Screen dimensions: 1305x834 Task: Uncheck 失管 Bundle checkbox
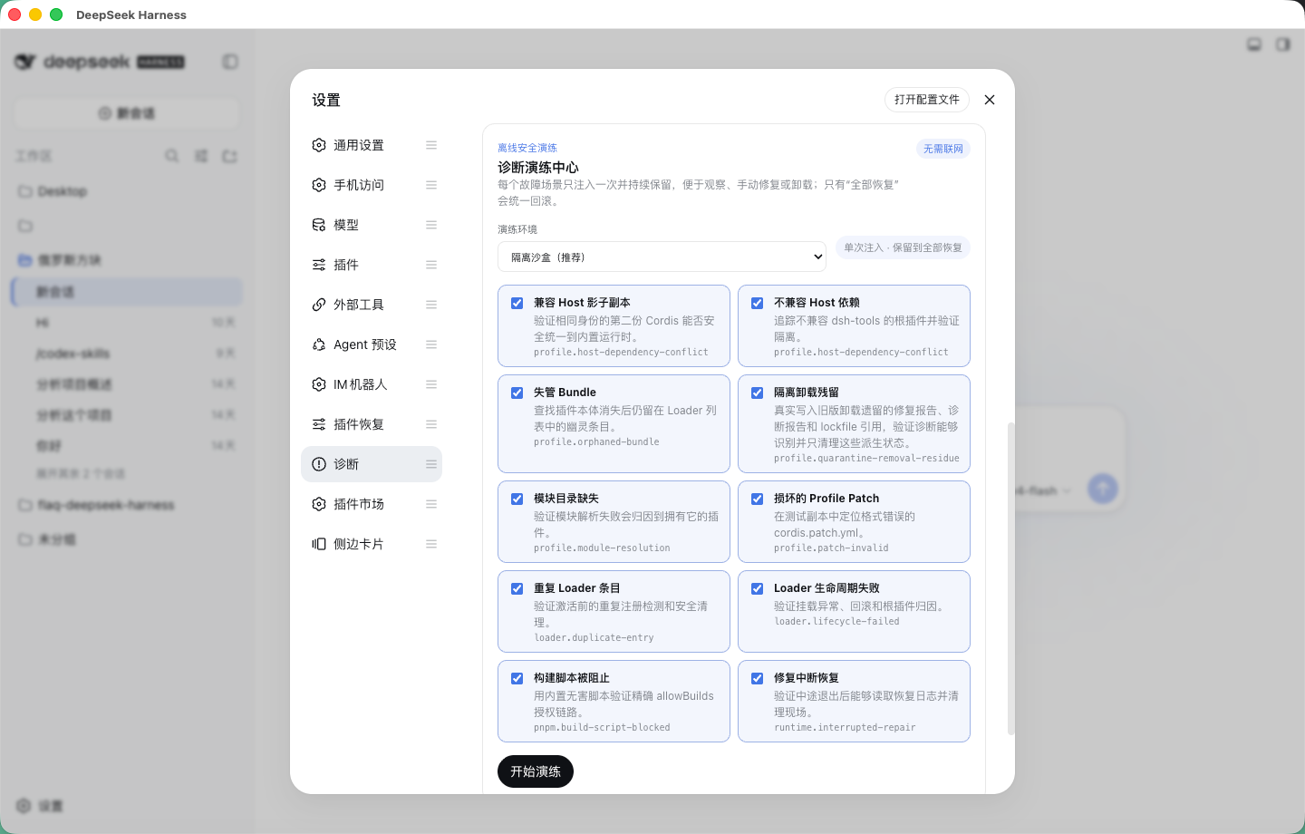517,393
